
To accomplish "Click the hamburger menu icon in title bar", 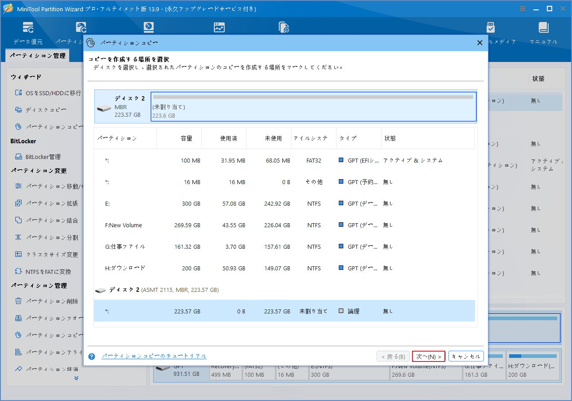I will pyautogui.click(x=523, y=9).
